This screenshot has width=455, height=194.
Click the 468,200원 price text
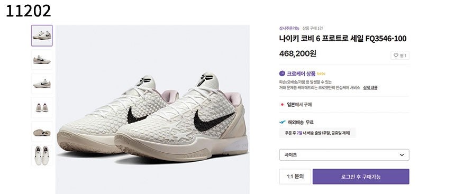tap(298, 53)
